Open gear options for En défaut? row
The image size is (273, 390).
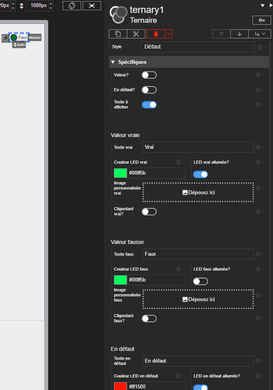[260, 90]
